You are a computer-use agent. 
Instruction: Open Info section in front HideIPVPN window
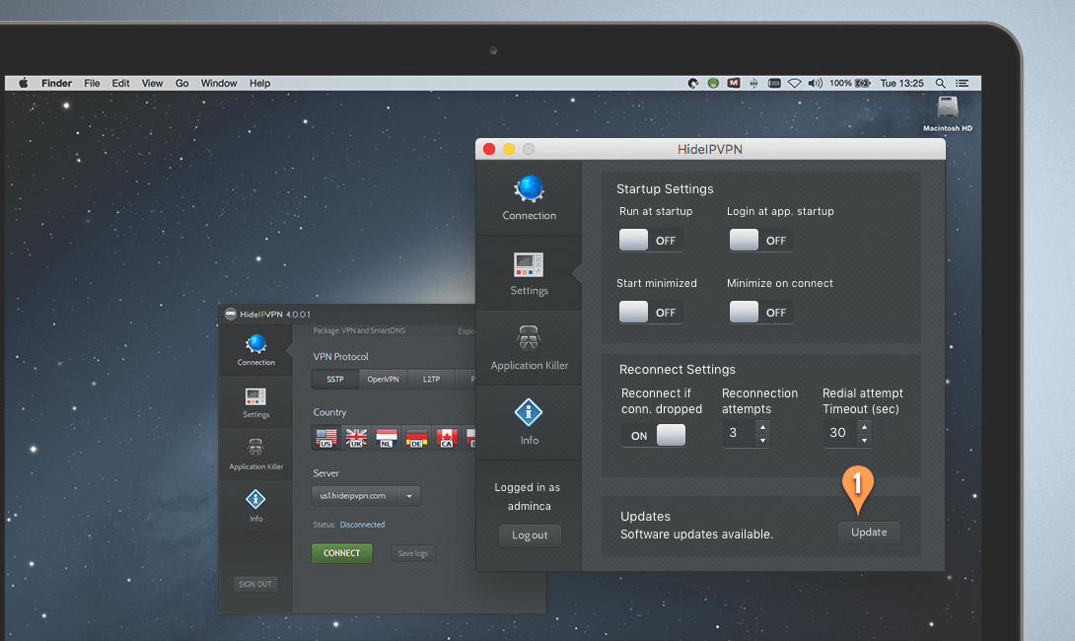(529, 422)
